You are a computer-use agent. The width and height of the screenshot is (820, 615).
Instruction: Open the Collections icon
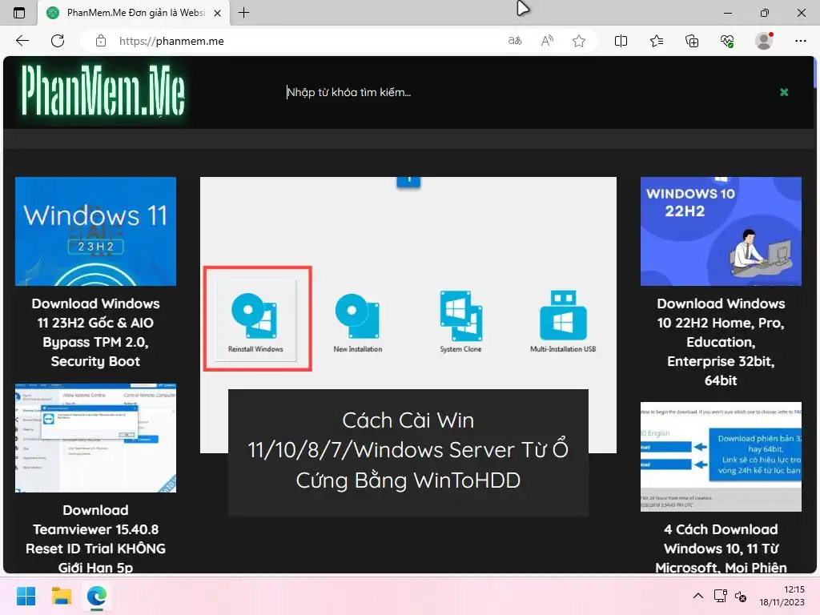[x=692, y=41]
